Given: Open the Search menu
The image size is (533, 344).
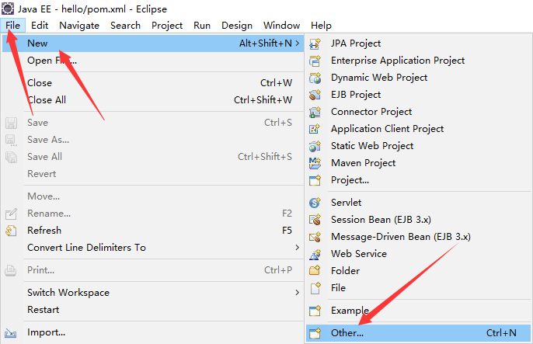Looking at the screenshot, I should (125, 26).
